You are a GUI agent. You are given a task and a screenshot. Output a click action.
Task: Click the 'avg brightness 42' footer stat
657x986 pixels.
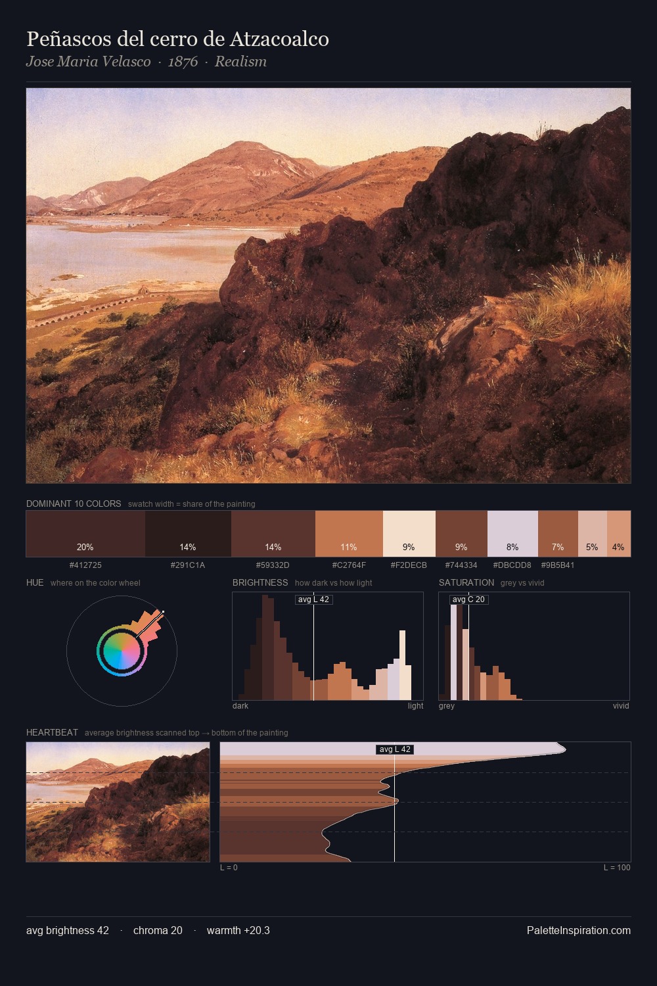(68, 931)
